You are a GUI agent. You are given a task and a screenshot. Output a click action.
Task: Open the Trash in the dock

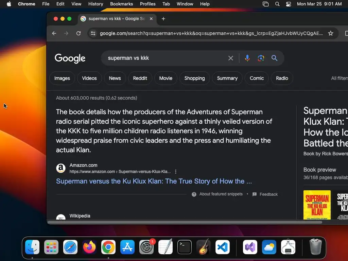(315, 247)
